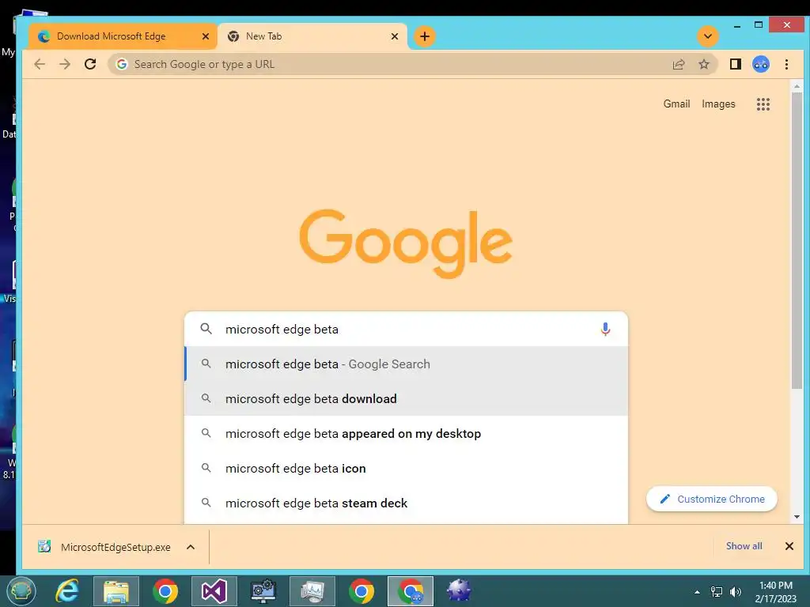Image resolution: width=810 pixels, height=607 pixels.
Task: Choose 'microsoft edge beta - Google Search' suggestion
Action: (407, 364)
